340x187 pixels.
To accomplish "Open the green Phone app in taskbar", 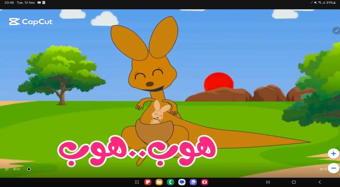I will pos(170,182).
